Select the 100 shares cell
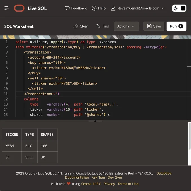Viewport: 191px width, 191px height. (47, 146)
